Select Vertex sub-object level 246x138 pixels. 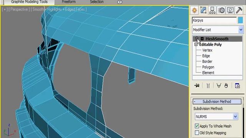[207, 50]
